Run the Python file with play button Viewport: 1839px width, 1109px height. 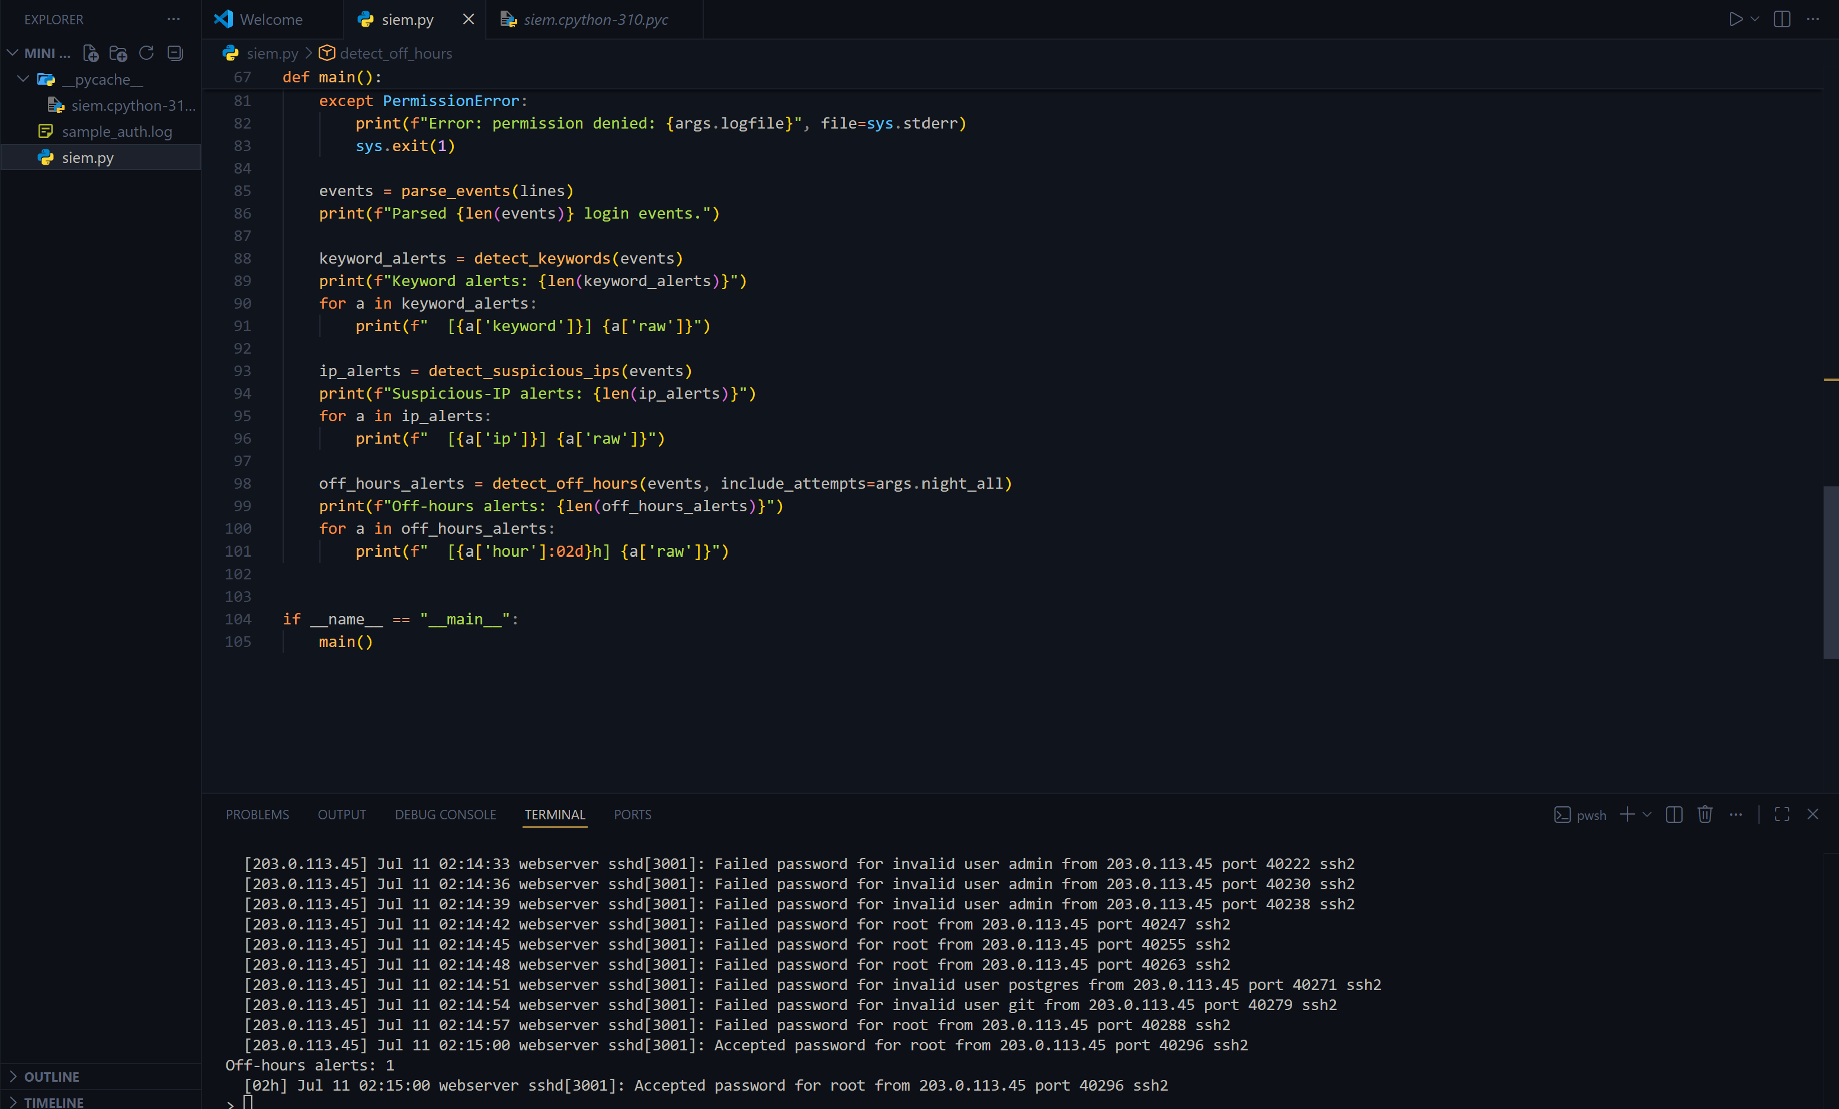[1736, 20]
